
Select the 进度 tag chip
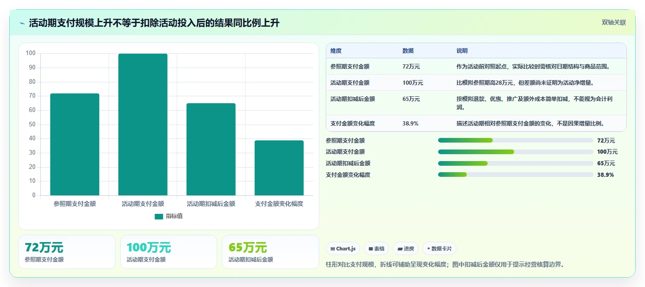[406, 249]
